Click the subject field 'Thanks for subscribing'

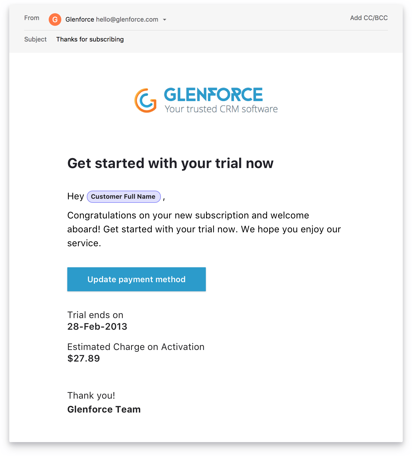coord(90,39)
